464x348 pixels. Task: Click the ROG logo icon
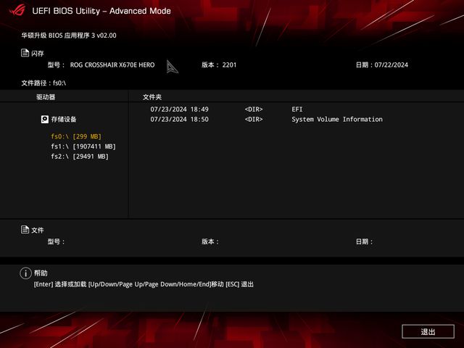pyautogui.click(x=17, y=10)
